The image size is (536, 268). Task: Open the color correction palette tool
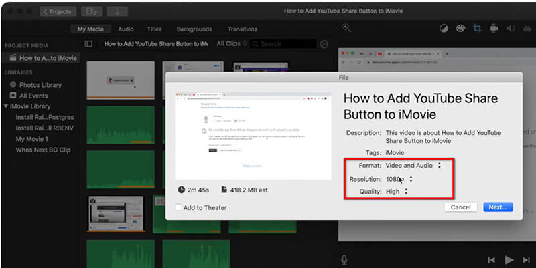point(460,29)
